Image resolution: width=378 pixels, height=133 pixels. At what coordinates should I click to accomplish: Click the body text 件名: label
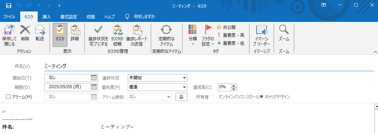[x=8, y=127]
